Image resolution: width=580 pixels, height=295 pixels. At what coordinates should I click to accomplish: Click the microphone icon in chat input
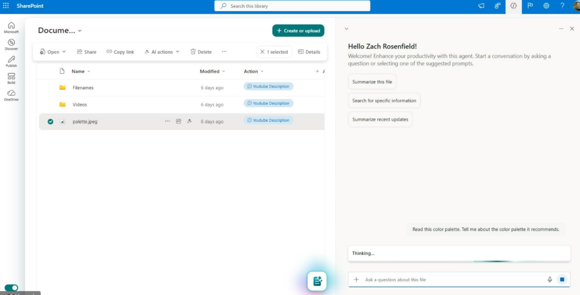tap(549, 280)
